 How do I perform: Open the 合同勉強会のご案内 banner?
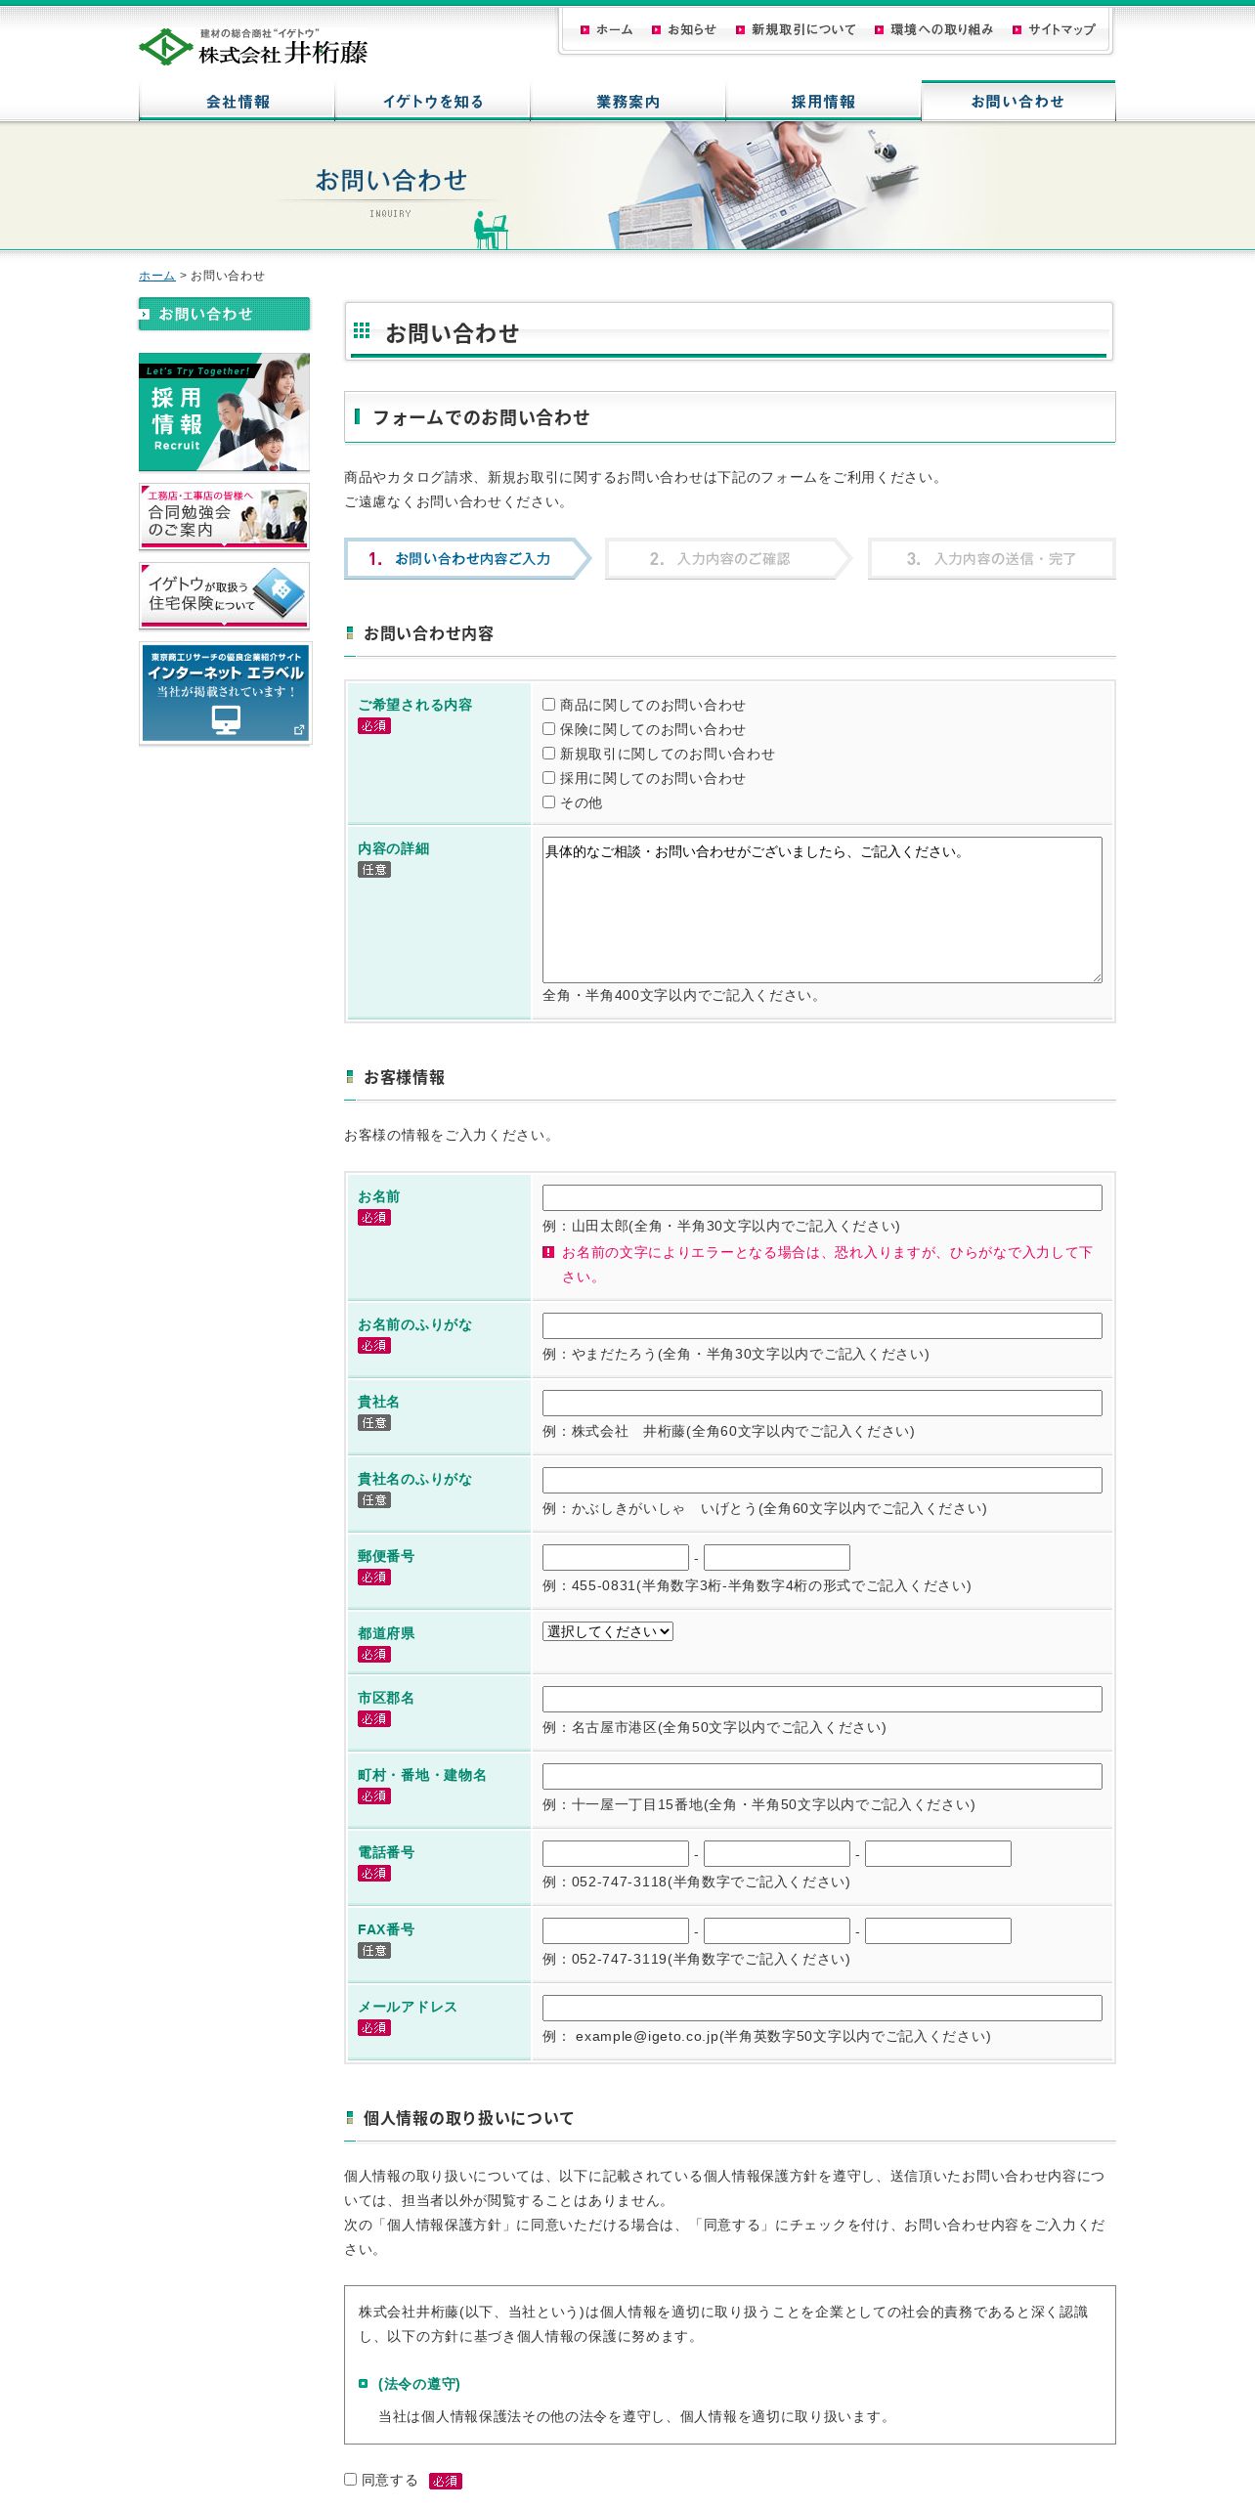pyautogui.click(x=224, y=516)
